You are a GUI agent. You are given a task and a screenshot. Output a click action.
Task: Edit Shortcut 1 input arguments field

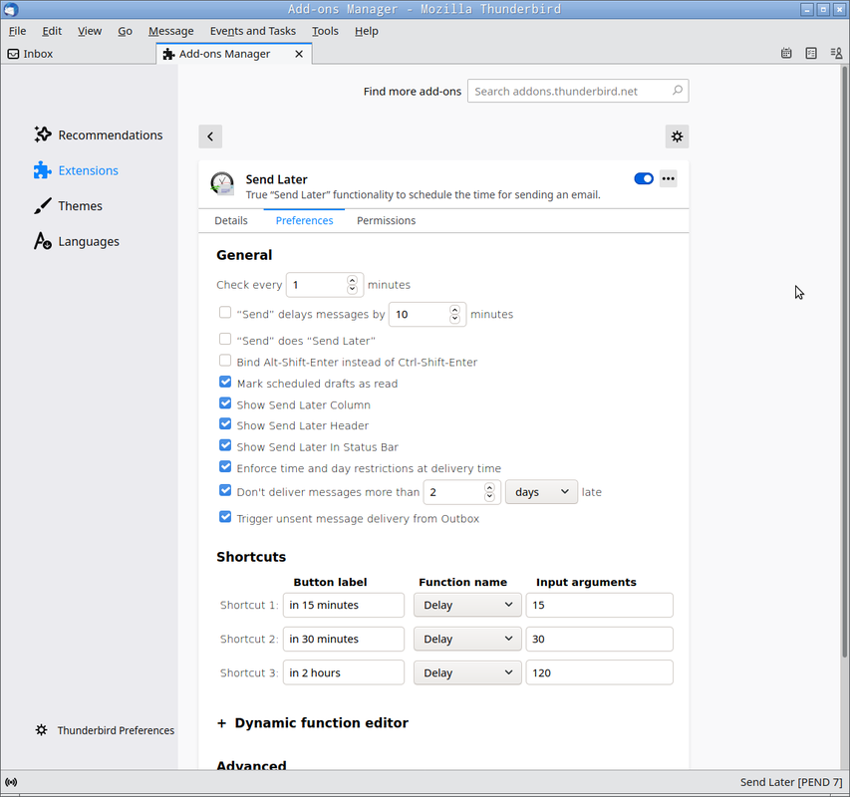point(600,605)
